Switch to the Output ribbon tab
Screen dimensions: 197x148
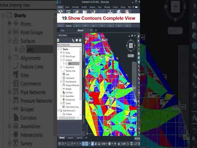(x=115, y=7)
